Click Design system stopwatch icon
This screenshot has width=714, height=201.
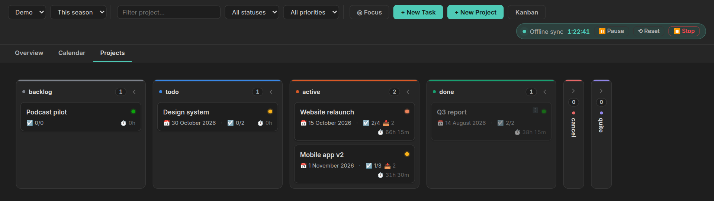[x=260, y=123]
